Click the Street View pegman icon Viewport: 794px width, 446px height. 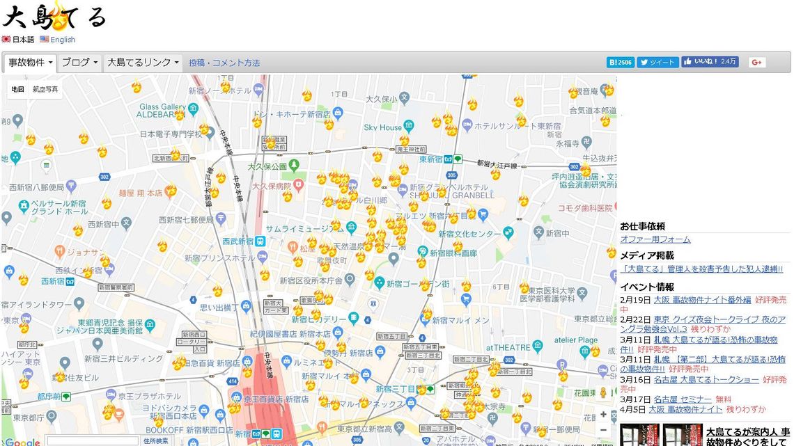coord(604,393)
